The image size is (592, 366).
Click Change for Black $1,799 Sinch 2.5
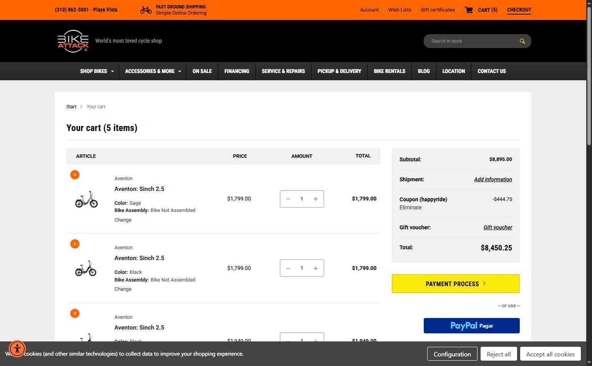[x=123, y=289]
